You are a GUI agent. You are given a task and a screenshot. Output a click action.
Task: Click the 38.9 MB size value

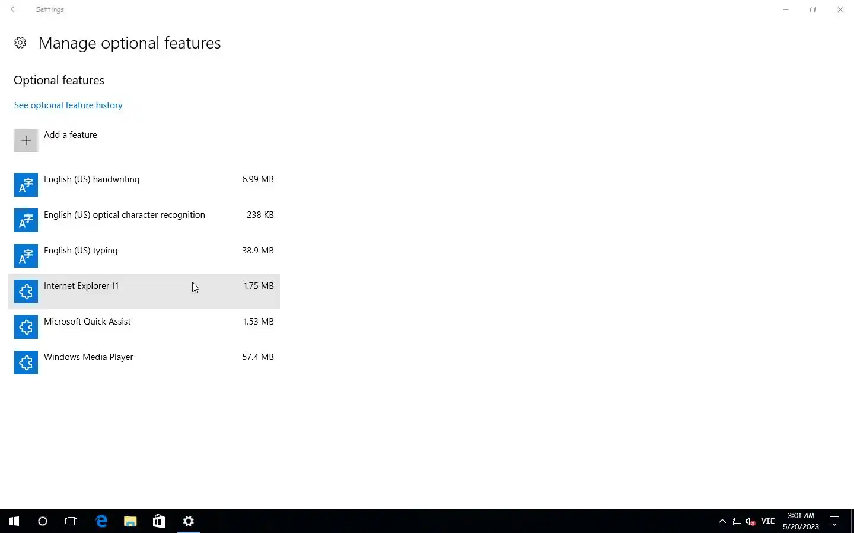(x=258, y=251)
